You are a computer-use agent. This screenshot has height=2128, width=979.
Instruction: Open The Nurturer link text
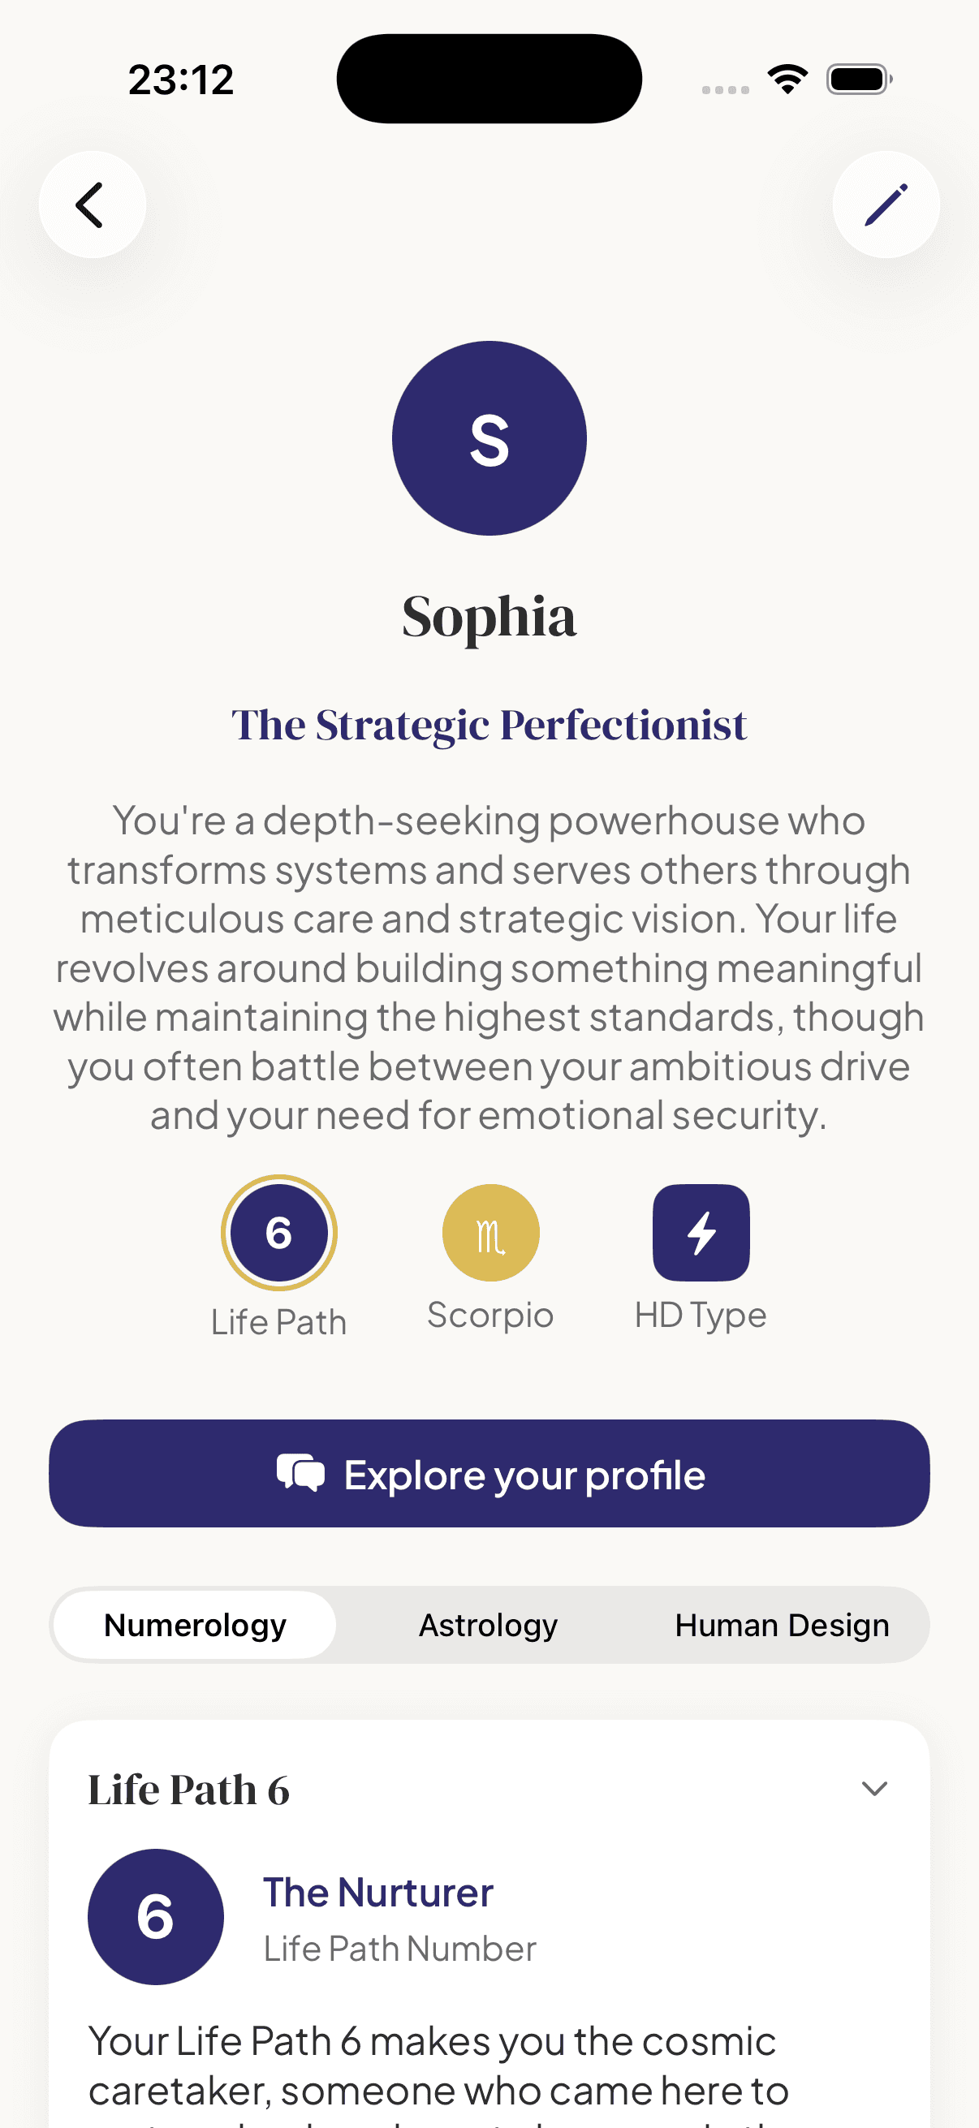point(377,1892)
